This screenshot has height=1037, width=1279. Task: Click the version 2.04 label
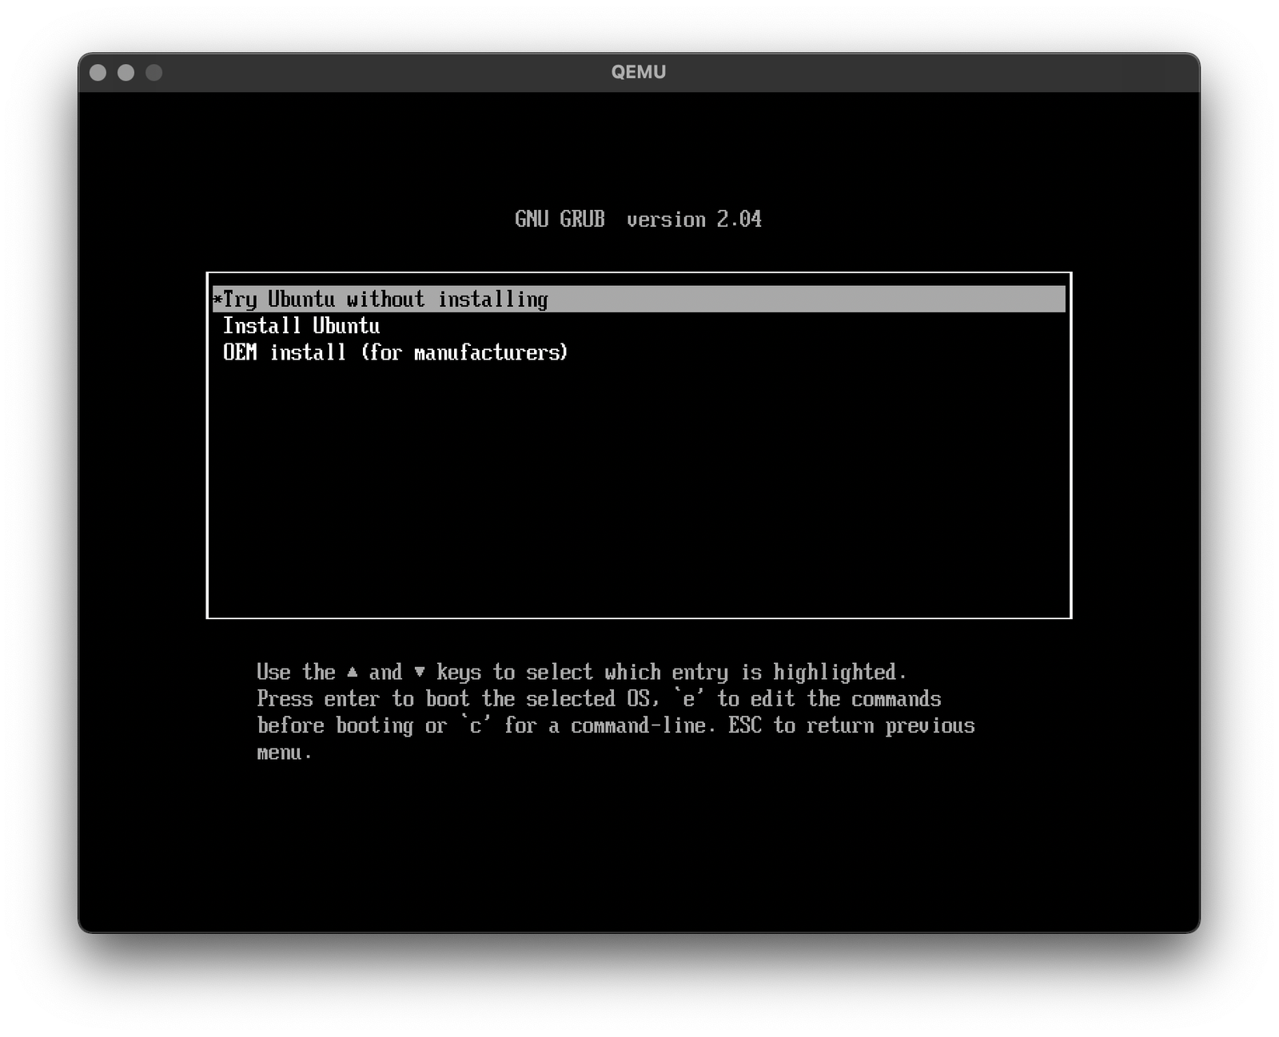694,219
